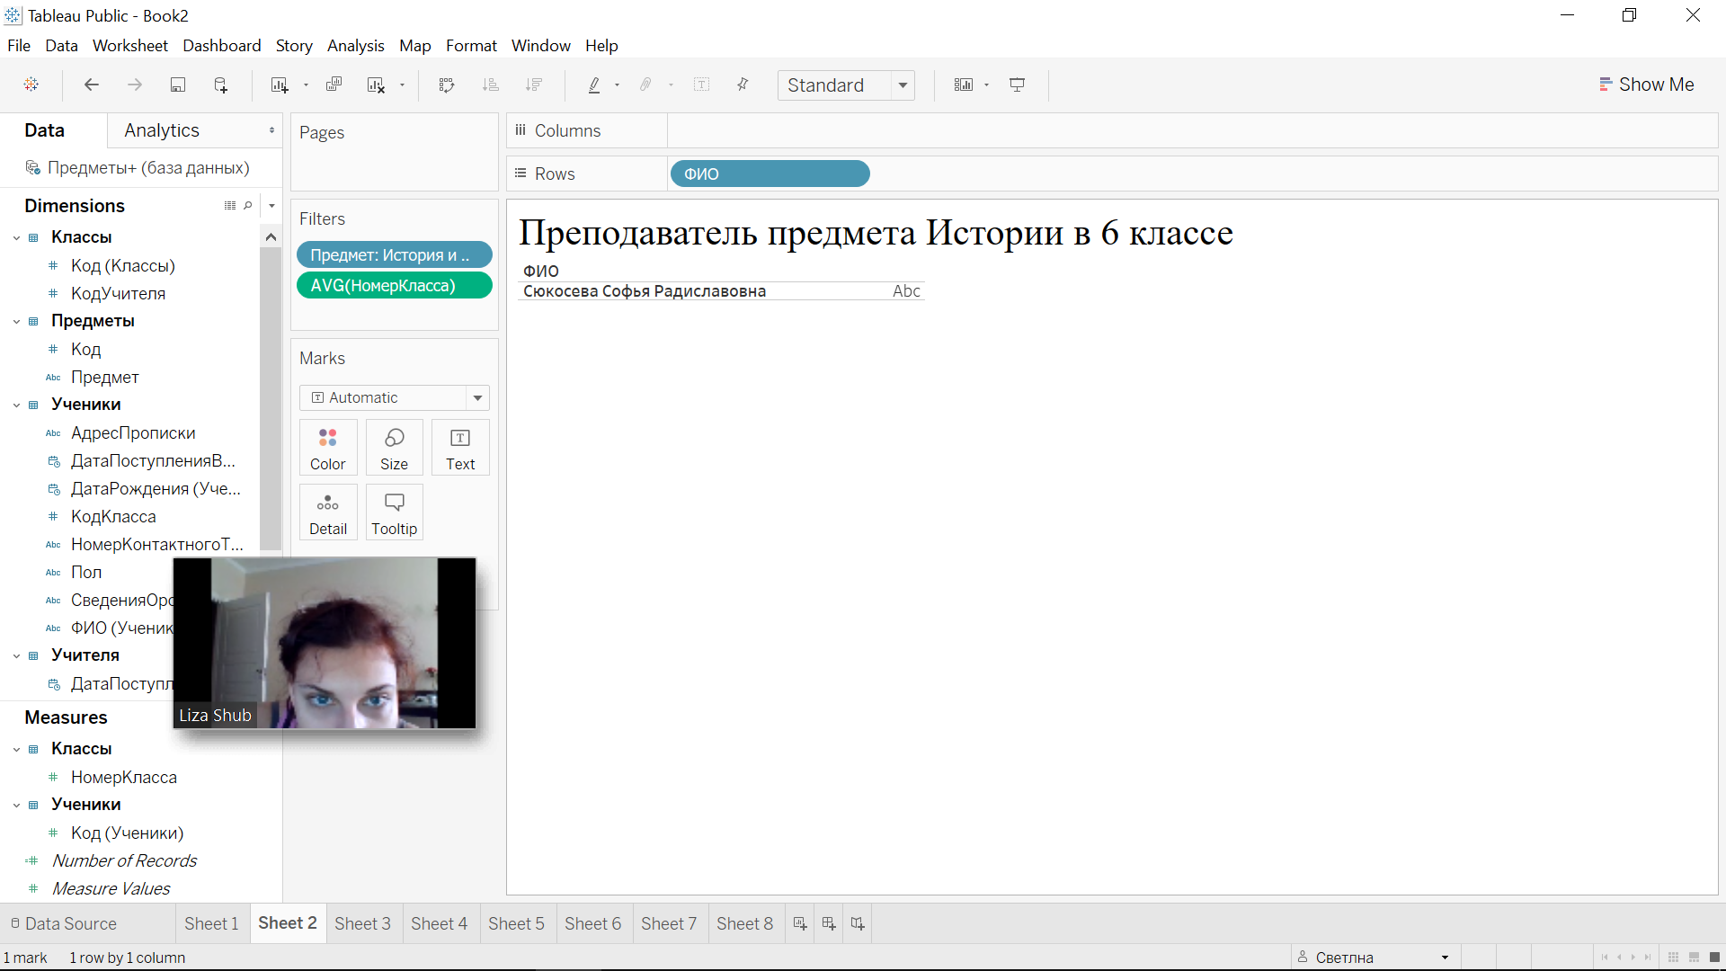1726x971 pixels.
Task: Click the Add new data source icon
Action: pyautogui.click(x=221, y=85)
